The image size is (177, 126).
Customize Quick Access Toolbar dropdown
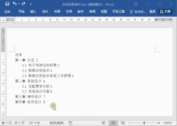[31, 4]
